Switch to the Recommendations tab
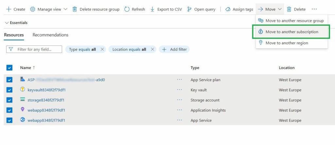This screenshot has height=145, width=335. coord(50,35)
